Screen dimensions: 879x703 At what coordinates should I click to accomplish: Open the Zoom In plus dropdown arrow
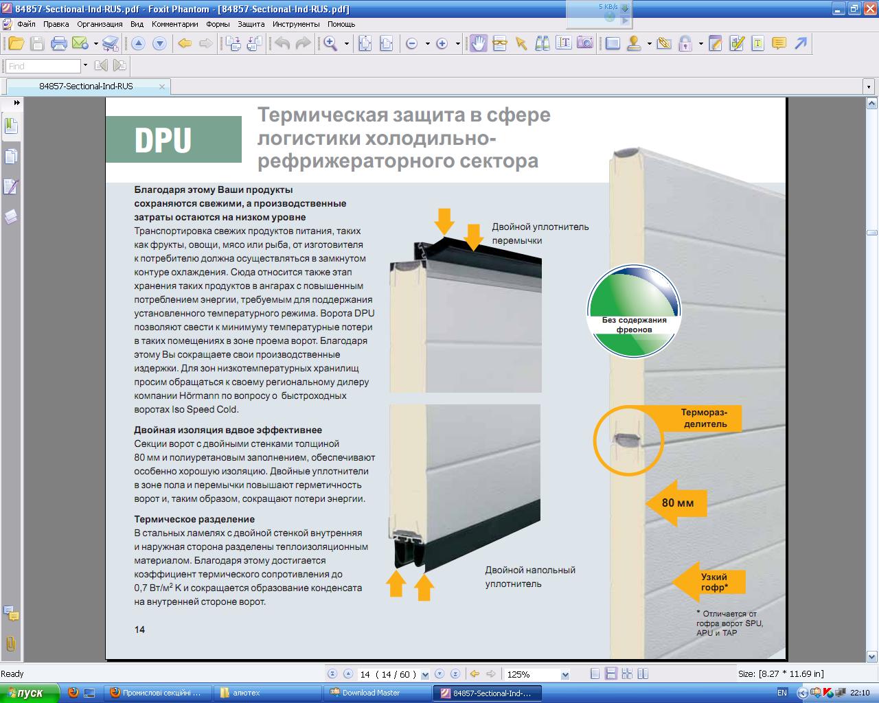coord(457,44)
